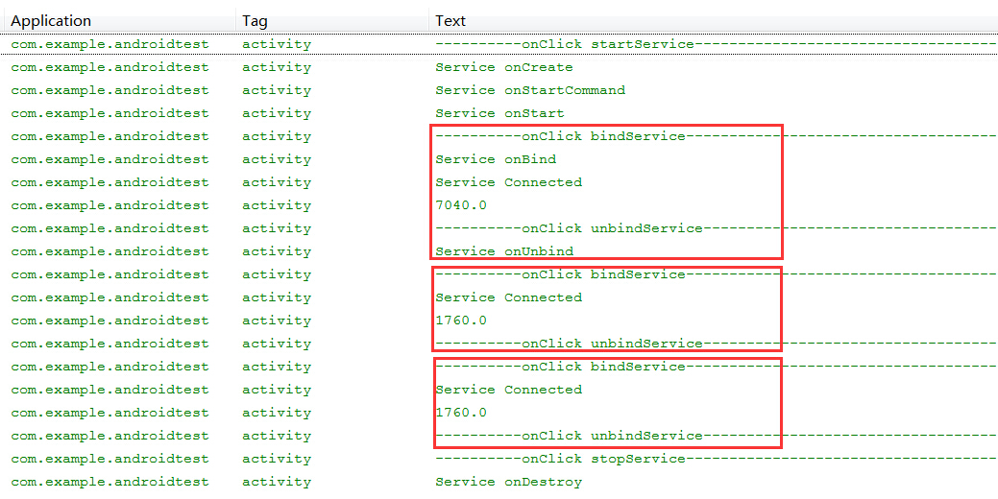
Task: Select the Service onStart log entry
Action: (x=499, y=113)
